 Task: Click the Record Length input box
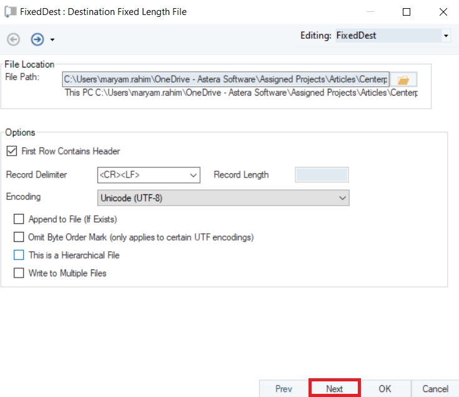tap(322, 175)
